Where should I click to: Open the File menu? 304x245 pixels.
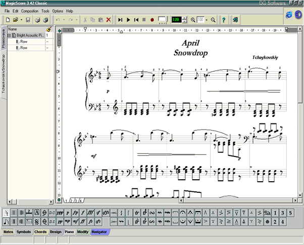click(7, 11)
